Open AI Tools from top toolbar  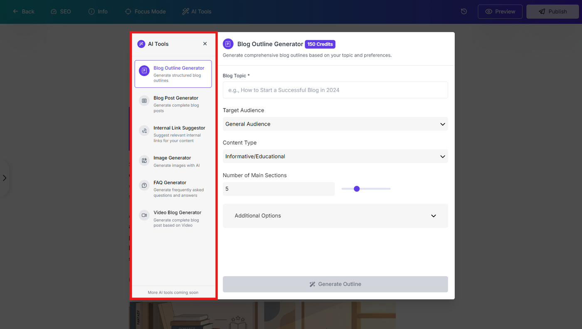(197, 12)
